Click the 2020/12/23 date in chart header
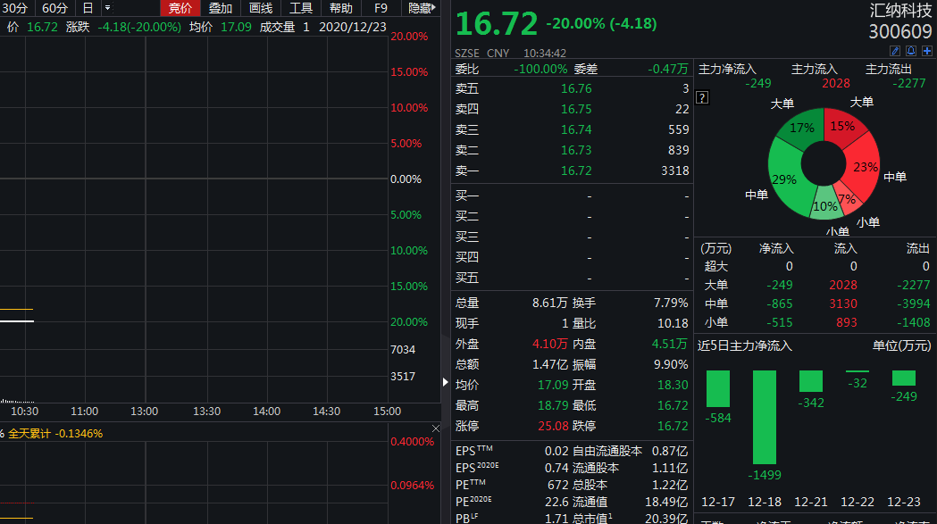The height and width of the screenshot is (524, 937). click(353, 27)
